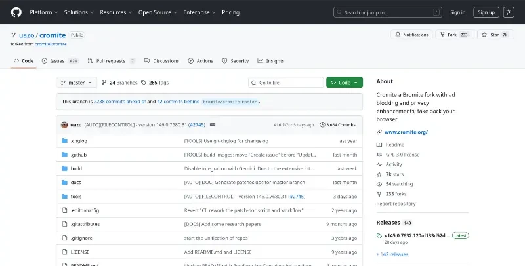
Task: Click the Sign up button
Action: click(x=486, y=12)
